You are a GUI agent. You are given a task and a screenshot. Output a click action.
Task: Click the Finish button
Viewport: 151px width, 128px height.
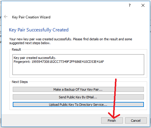coord(112,121)
